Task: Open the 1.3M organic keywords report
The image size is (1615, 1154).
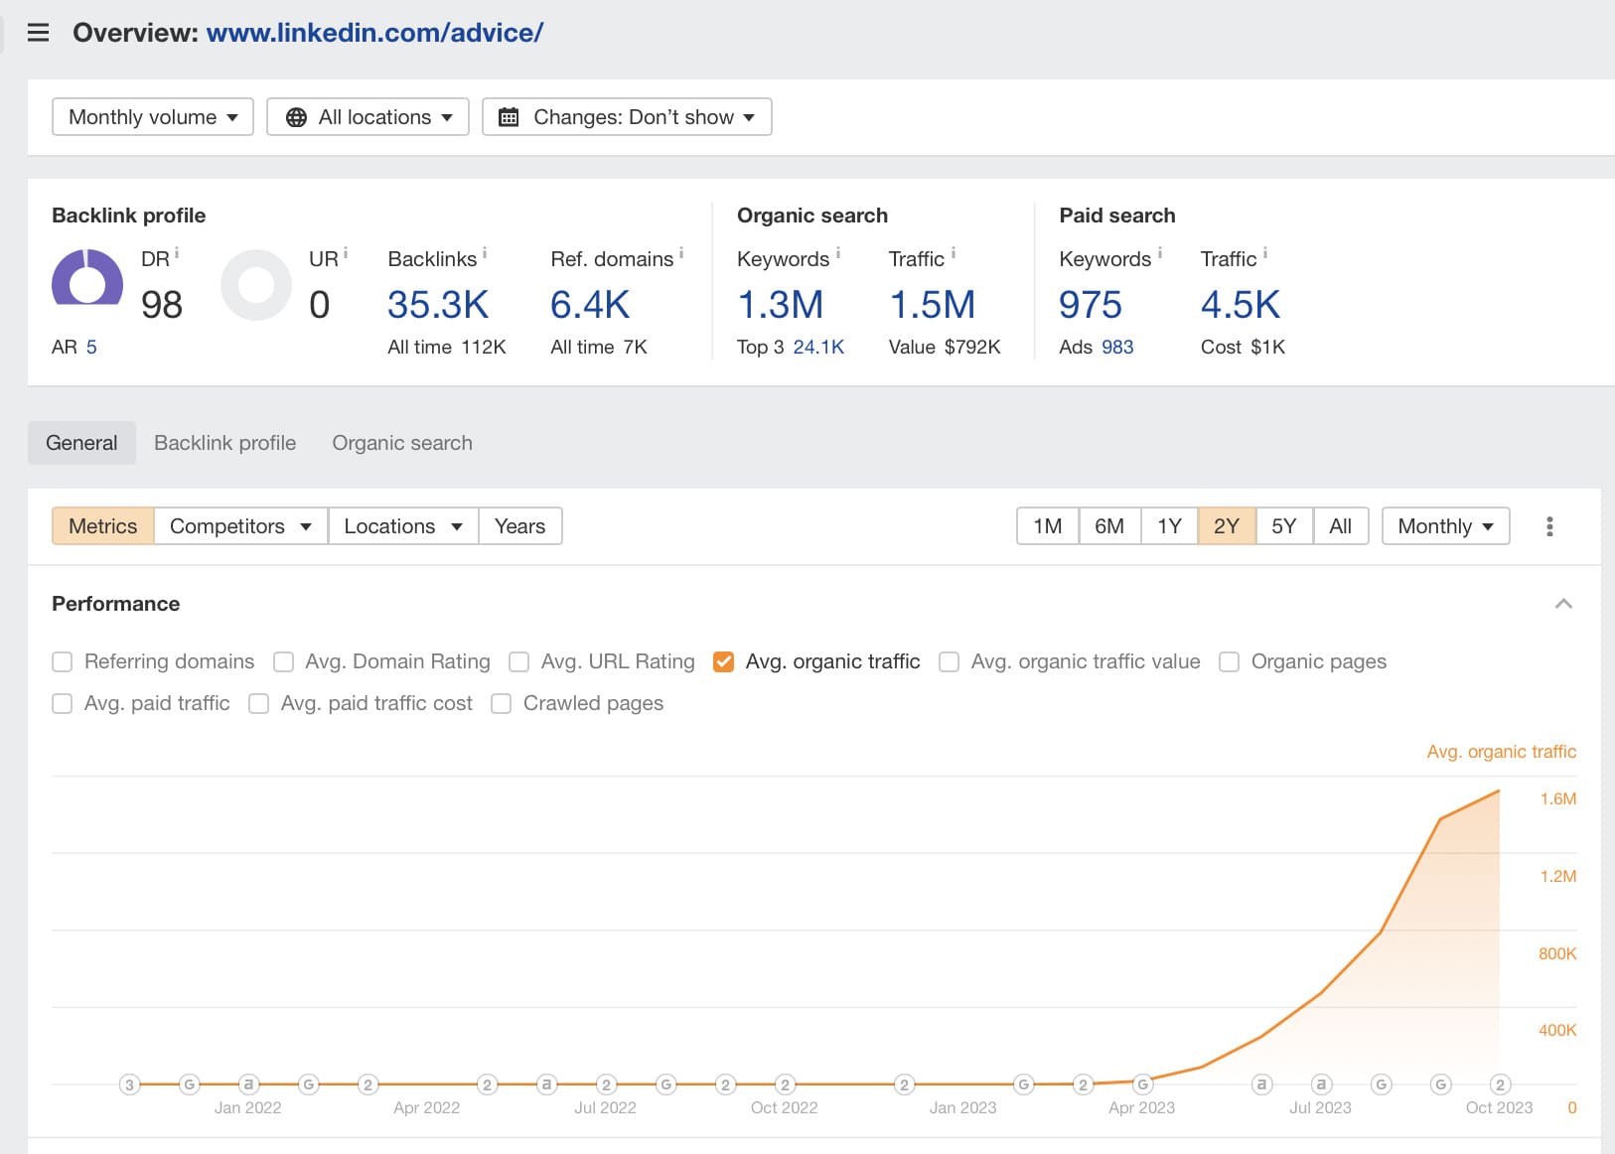Action: tap(781, 305)
